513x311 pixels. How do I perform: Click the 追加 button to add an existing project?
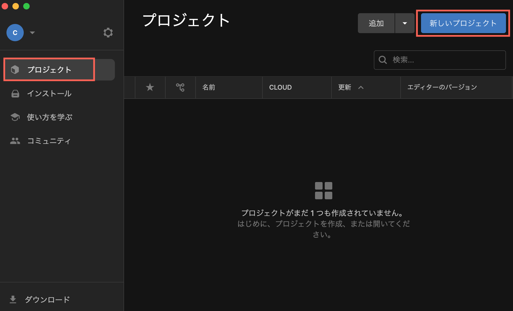376,23
